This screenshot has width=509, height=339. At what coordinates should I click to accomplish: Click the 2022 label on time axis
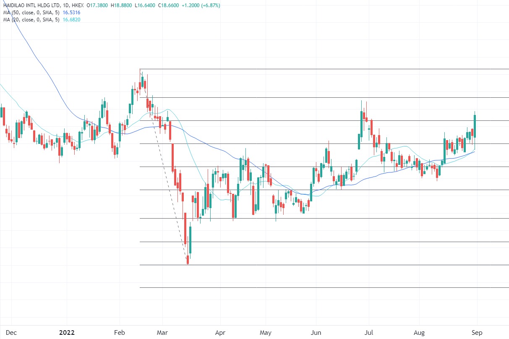pyautogui.click(x=66, y=333)
